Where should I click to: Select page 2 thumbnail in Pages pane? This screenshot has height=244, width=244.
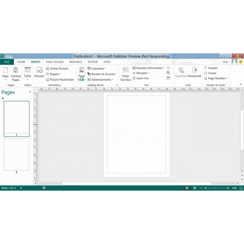(16, 154)
